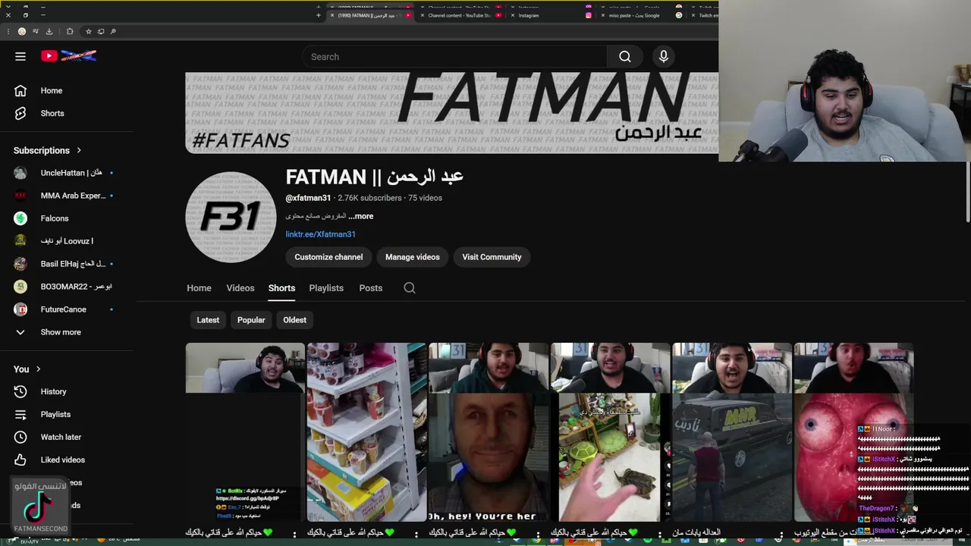Bookmark page with star icon
Viewport: 971px width, 546px height.
pos(89,31)
